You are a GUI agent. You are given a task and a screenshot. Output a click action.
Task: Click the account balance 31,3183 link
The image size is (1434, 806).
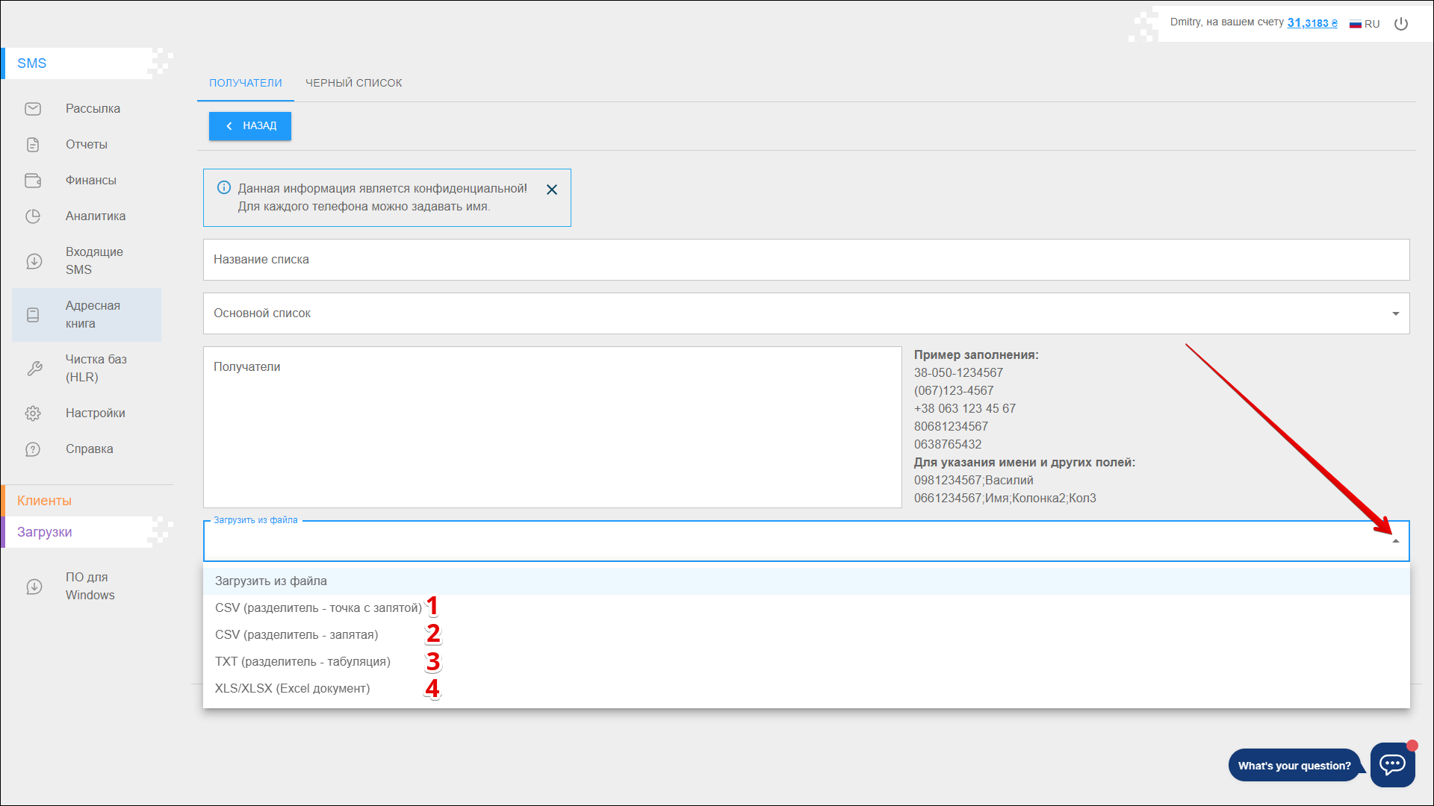pyautogui.click(x=1312, y=23)
